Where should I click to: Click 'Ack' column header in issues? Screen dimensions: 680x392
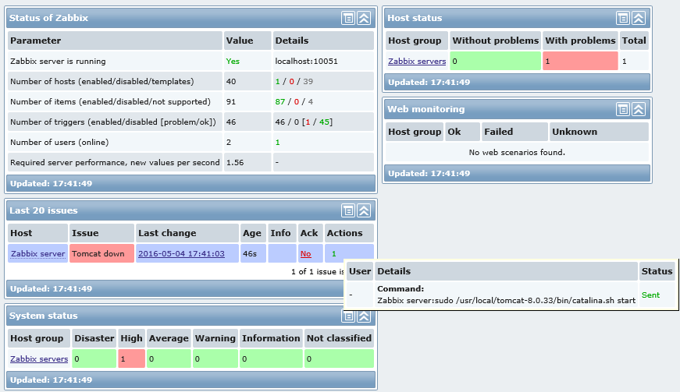[x=309, y=233]
